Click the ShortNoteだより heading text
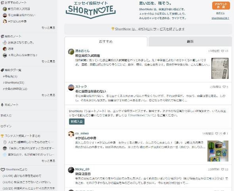 (17, 170)
